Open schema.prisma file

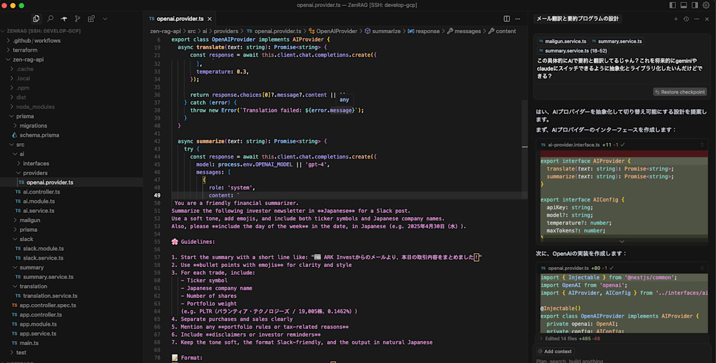point(39,135)
